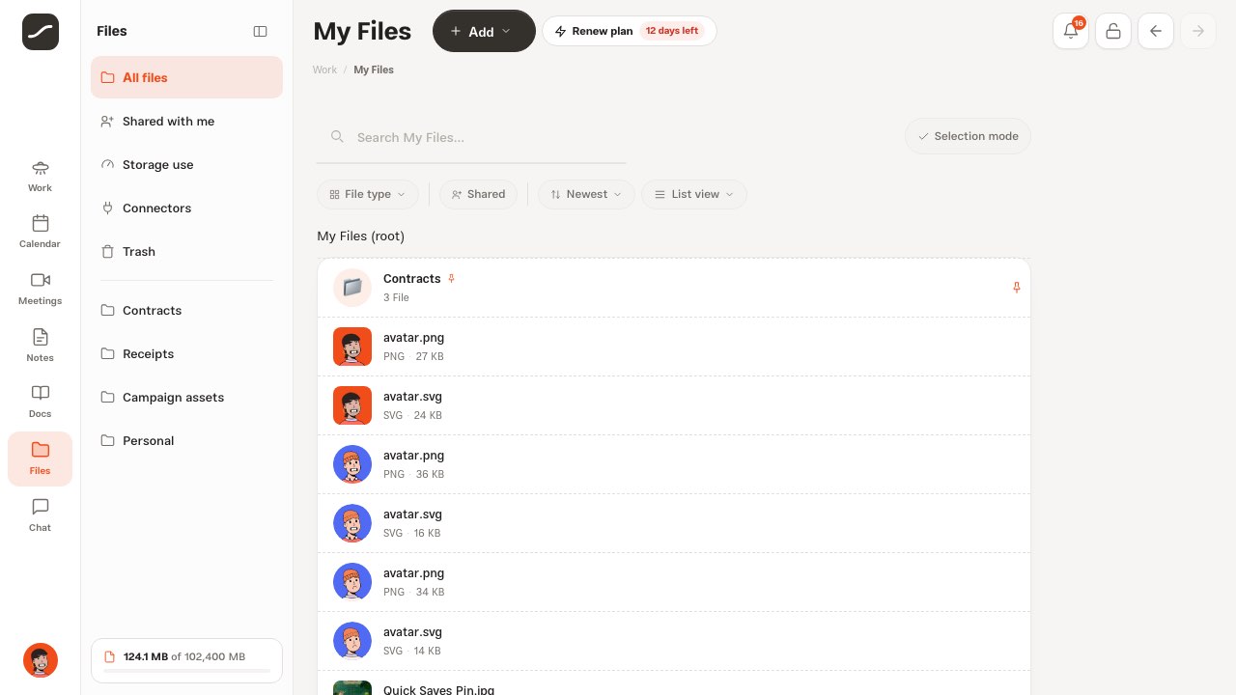Open the Calendar section
1236x695 pixels.
pos(40,232)
